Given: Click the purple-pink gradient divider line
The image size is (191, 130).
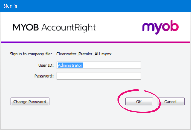Looking at the screenshot, I should 95,42.
